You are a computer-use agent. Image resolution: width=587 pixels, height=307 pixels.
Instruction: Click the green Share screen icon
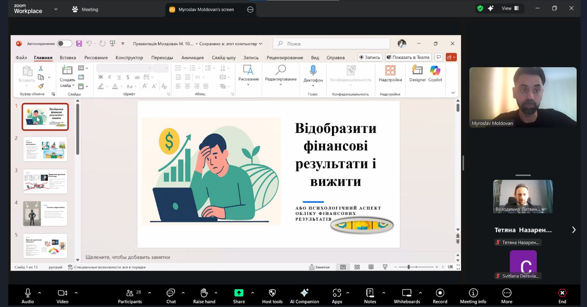pos(239,293)
